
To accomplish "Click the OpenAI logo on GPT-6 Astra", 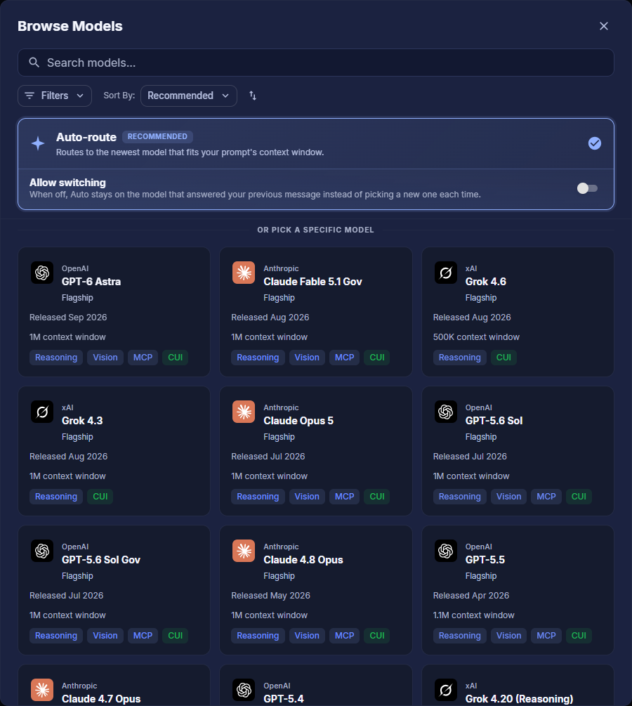I will click(x=42, y=273).
